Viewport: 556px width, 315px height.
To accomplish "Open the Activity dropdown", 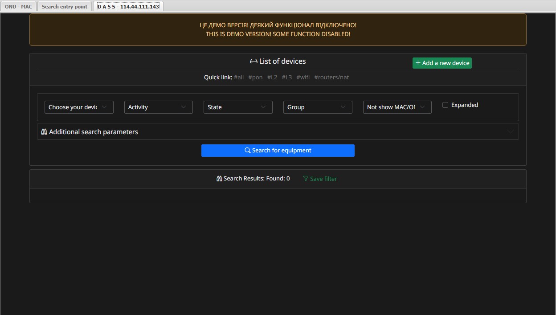I will click(158, 107).
